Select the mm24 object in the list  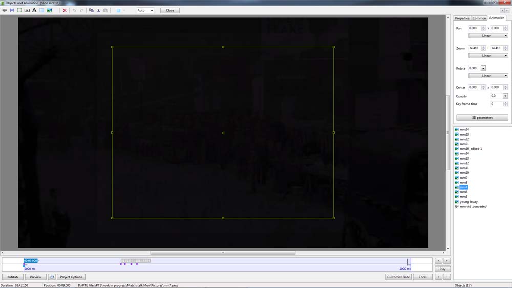(x=464, y=129)
